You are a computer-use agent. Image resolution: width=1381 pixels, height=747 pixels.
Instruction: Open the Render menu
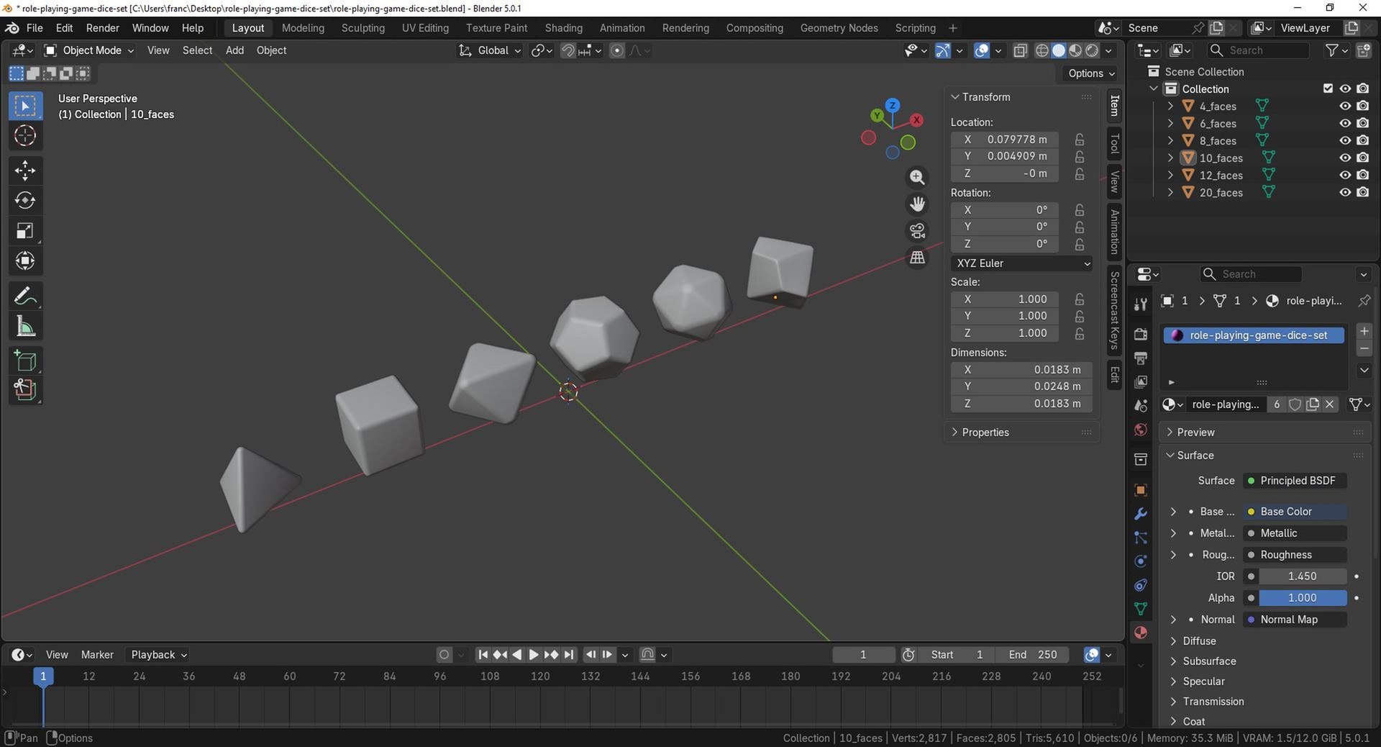pyautogui.click(x=103, y=28)
